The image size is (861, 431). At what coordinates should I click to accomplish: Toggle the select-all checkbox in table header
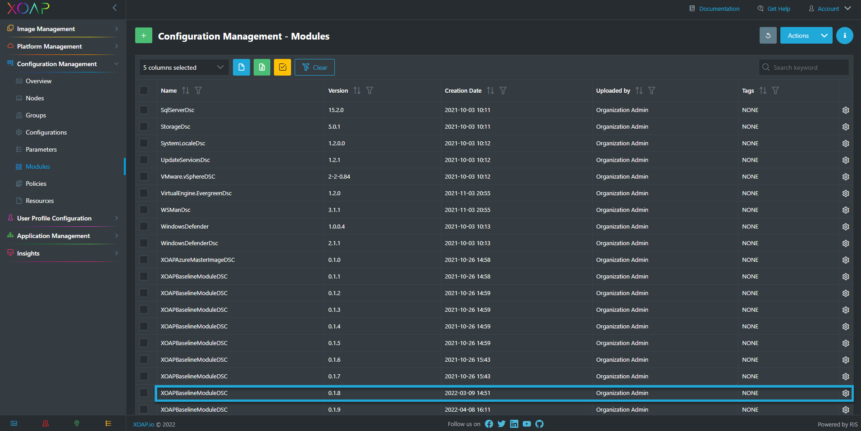click(x=144, y=91)
